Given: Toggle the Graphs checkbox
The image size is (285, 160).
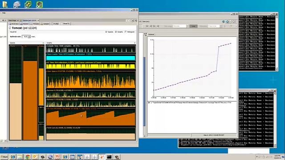Looking at the screenshot, I should pyautogui.click(x=116, y=32).
